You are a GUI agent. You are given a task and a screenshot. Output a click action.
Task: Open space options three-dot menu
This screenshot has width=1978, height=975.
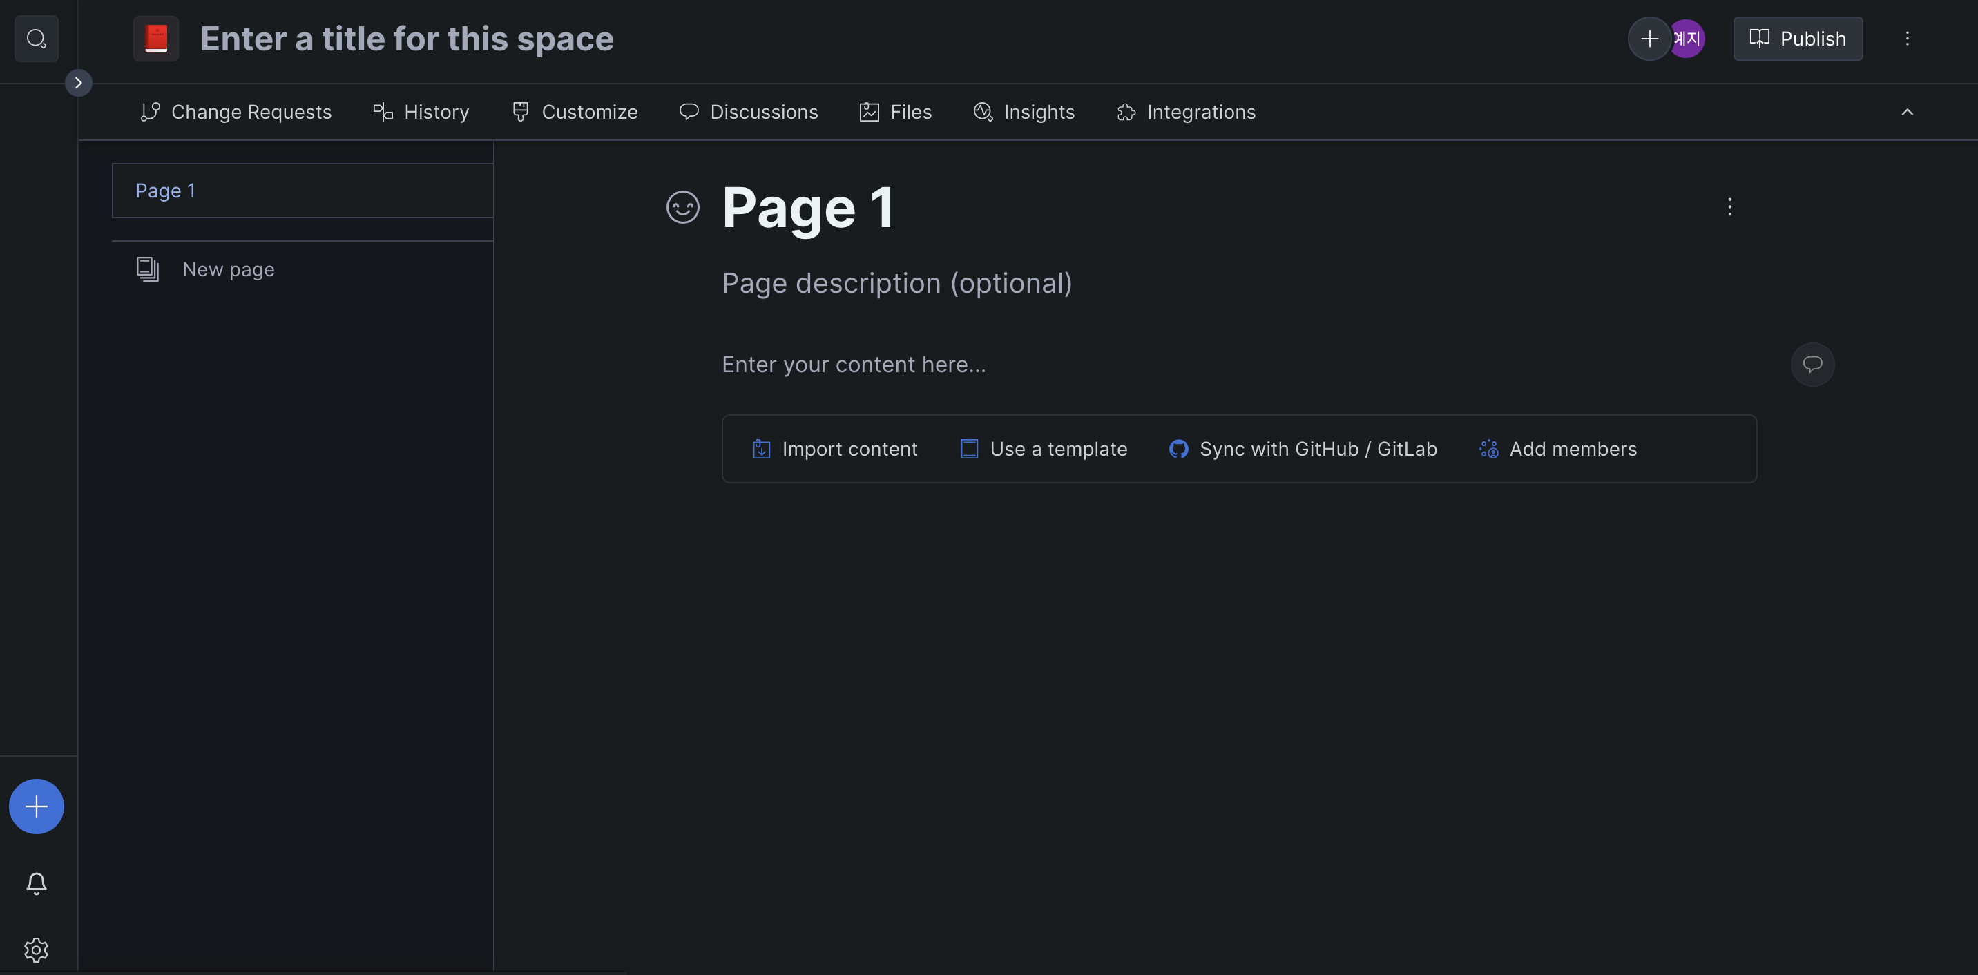(x=1907, y=39)
